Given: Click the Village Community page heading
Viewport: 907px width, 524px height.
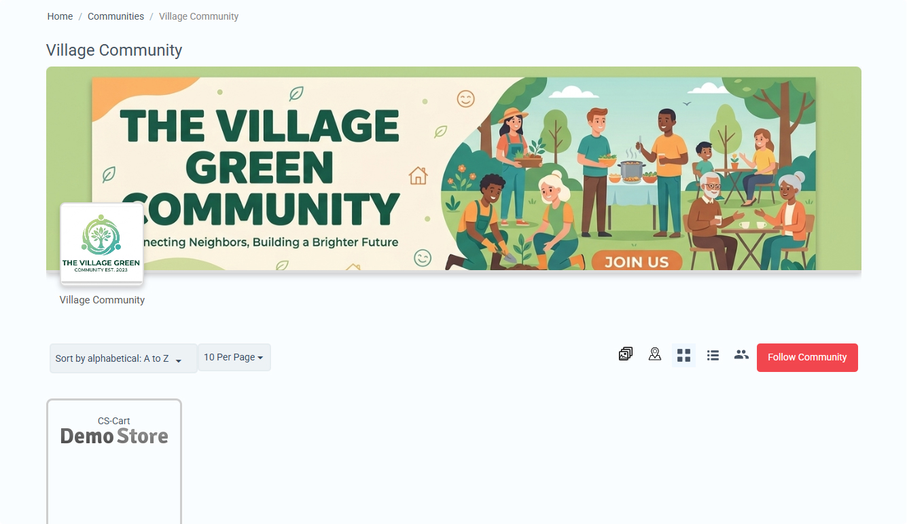Looking at the screenshot, I should (114, 50).
